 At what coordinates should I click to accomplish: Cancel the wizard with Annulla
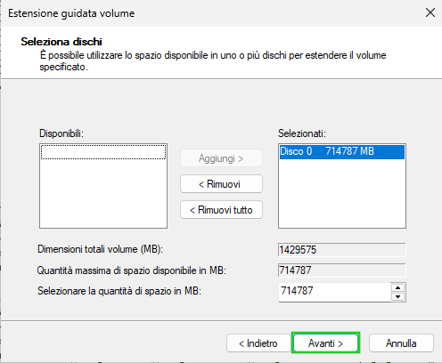point(401,343)
